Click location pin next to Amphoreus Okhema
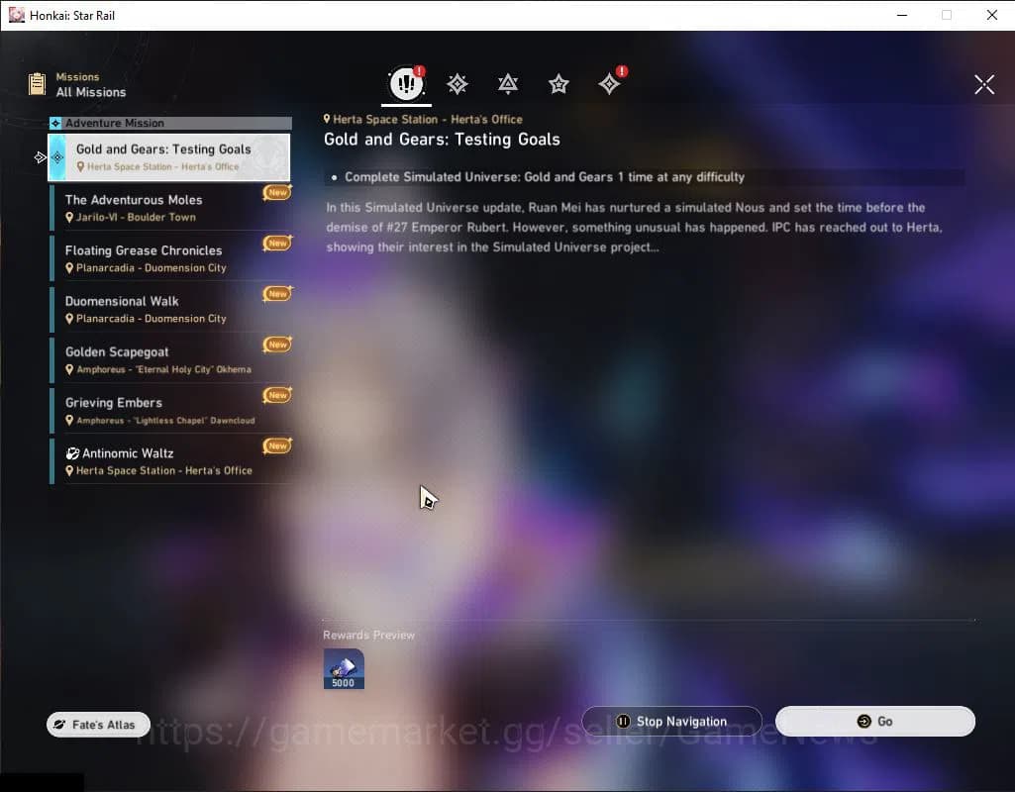 [69, 369]
